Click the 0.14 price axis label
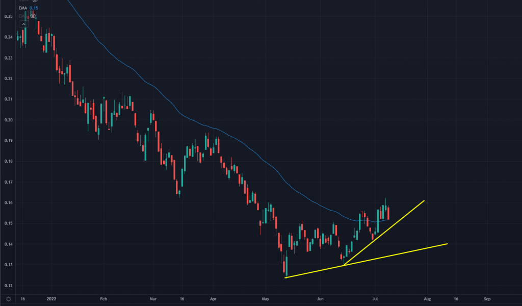The height and width of the screenshot is (306, 522). tap(9, 244)
